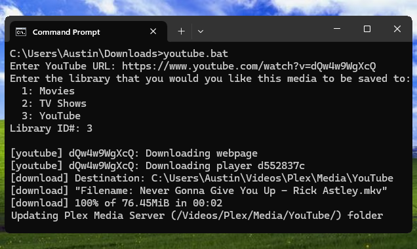Click the Destination path output line
Screen dimensions: 417x249
[202, 178]
